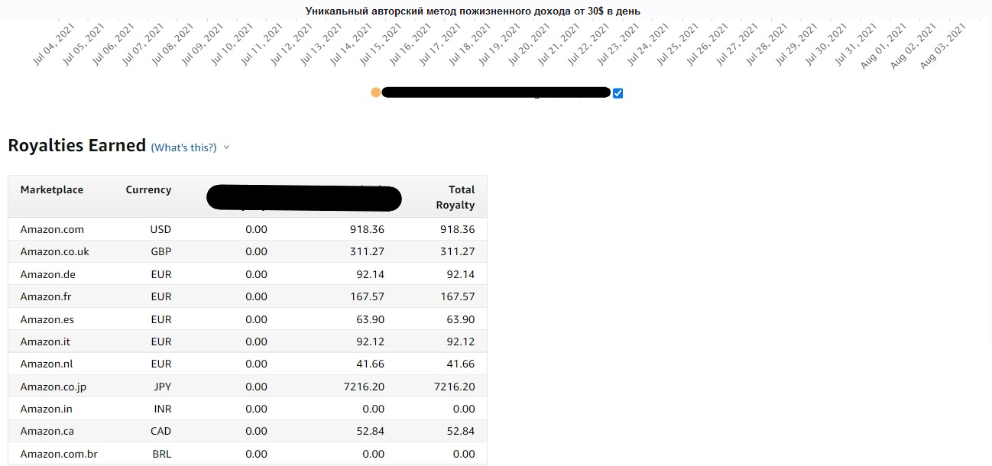Screen dimensions: 992x466
Task: Click the Amazon.com.br marketplace name
Action: click(x=59, y=454)
